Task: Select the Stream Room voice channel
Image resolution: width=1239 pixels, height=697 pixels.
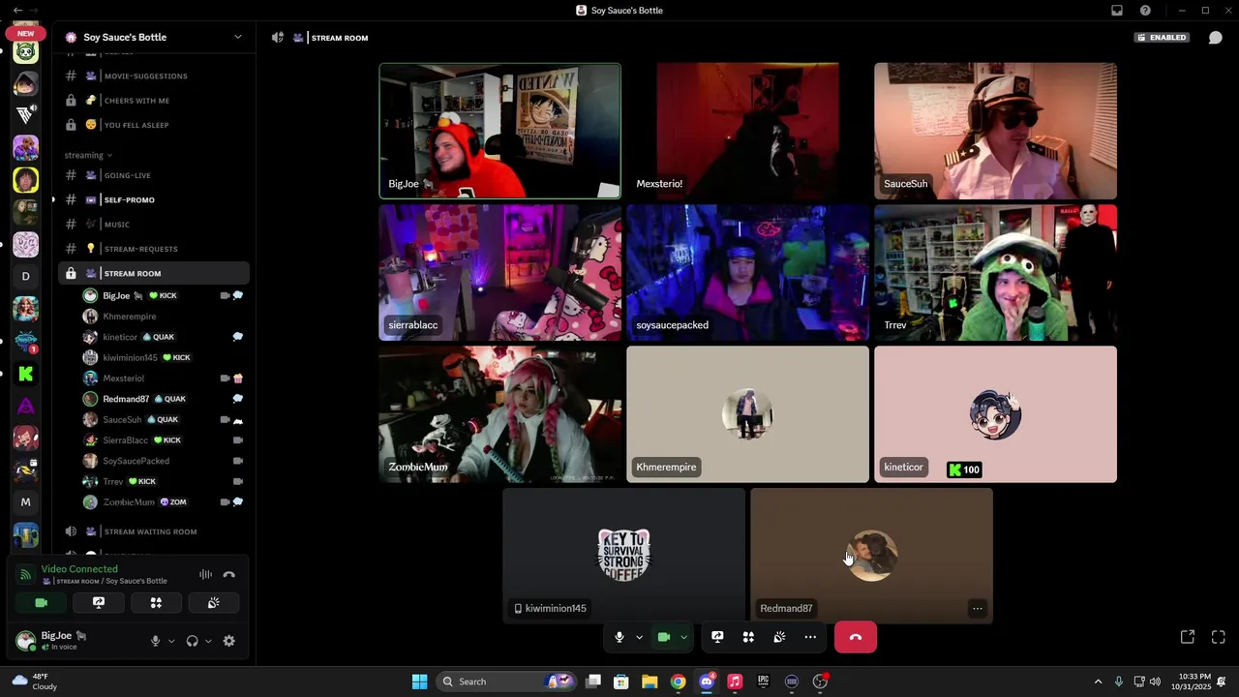Action: [x=155, y=273]
